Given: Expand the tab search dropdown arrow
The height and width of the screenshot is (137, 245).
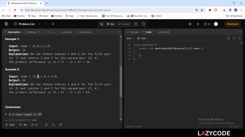Looking at the screenshot, I should (x=3, y=3).
